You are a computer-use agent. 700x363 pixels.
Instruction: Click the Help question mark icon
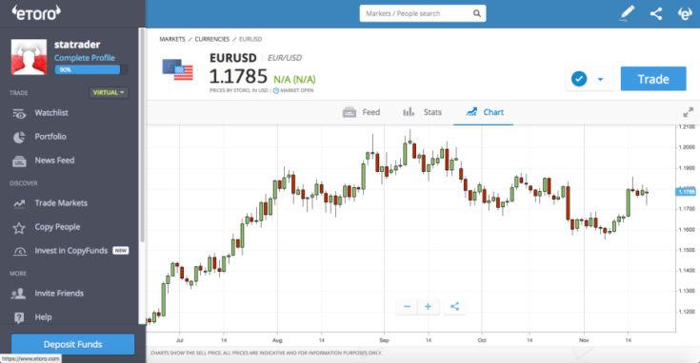click(19, 317)
